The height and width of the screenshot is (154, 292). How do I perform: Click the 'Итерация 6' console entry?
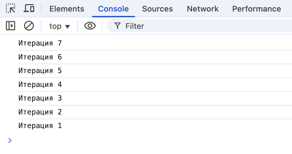coord(40,57)
